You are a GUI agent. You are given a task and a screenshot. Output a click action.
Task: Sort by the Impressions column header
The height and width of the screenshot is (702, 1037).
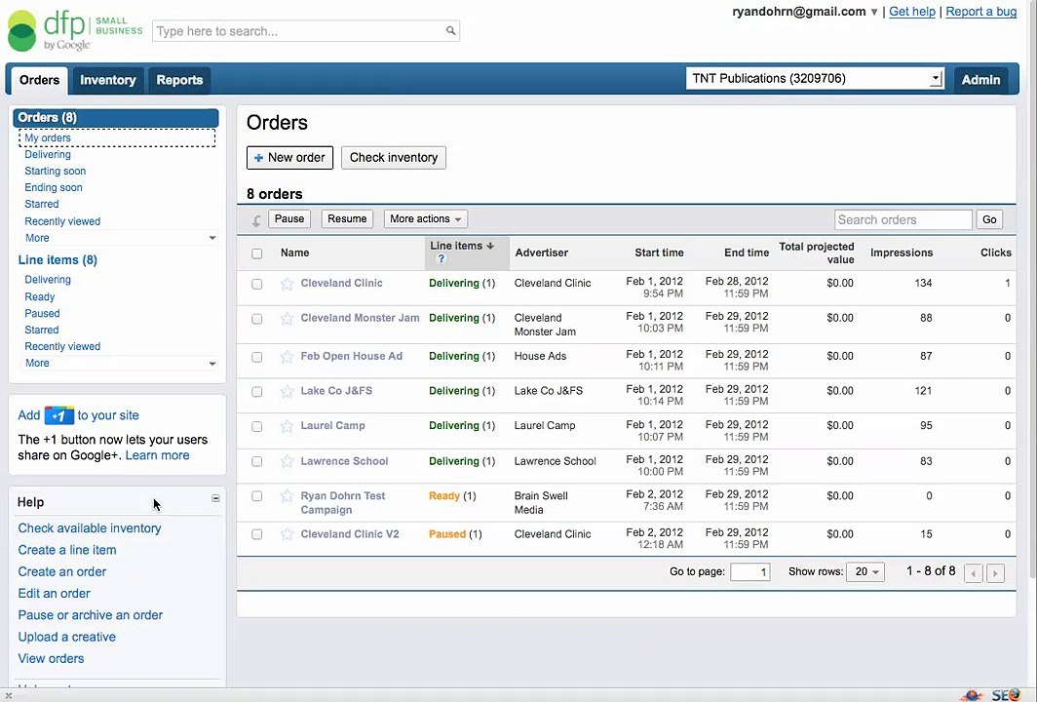click(x=902, y=253)
